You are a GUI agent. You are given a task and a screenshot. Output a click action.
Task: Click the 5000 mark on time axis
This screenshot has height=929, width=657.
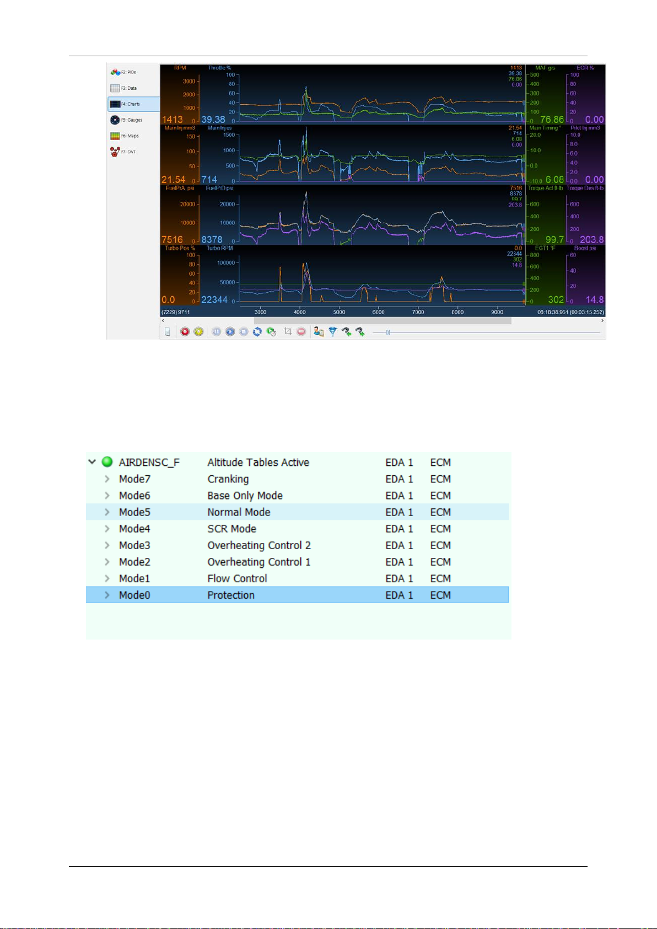(x=339, y=312)
